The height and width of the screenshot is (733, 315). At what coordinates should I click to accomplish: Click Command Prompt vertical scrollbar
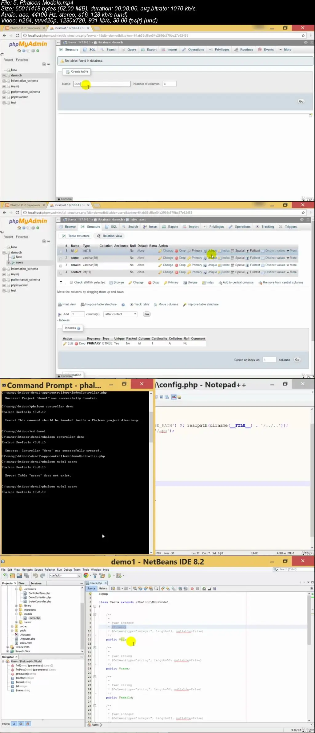click(x=151, y=473)
